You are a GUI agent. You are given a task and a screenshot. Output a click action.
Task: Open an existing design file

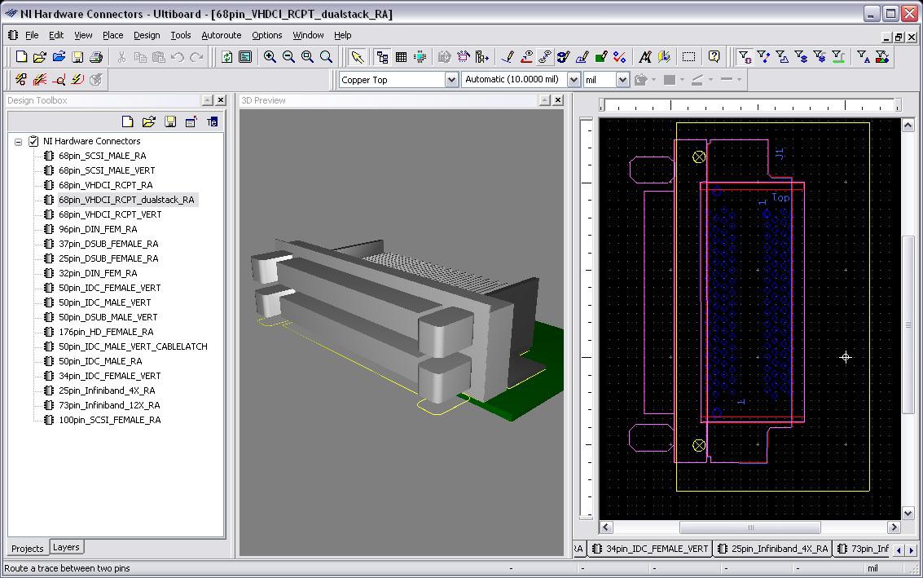click(40, 56)
